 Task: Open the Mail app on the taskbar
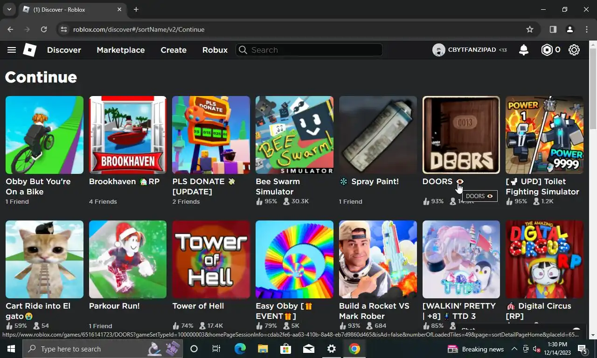(308, 349)
